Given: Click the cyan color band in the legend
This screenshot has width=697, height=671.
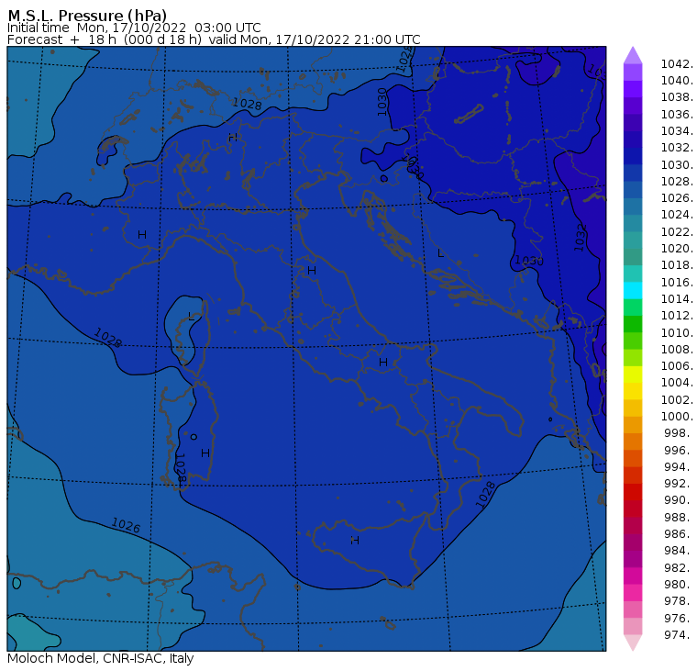Looking at the screenshot, I should [x=633, y=291].
